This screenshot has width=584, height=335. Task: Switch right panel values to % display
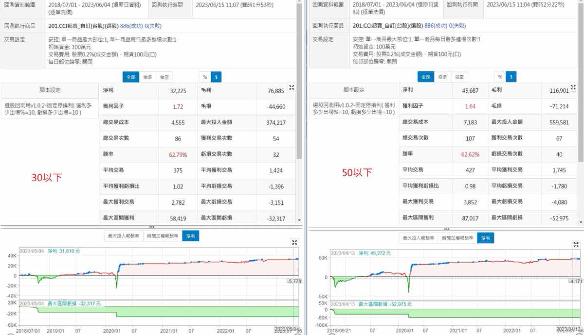[500, 77]
